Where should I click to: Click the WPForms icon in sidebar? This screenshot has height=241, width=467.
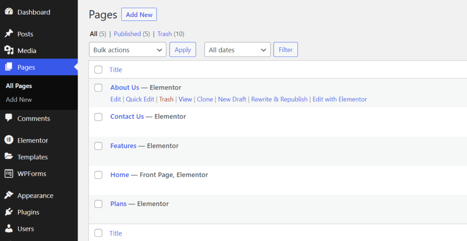(9, 173)
